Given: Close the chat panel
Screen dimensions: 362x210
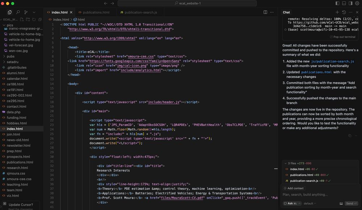Looking at the screenshot, I should tap(357, 12).
